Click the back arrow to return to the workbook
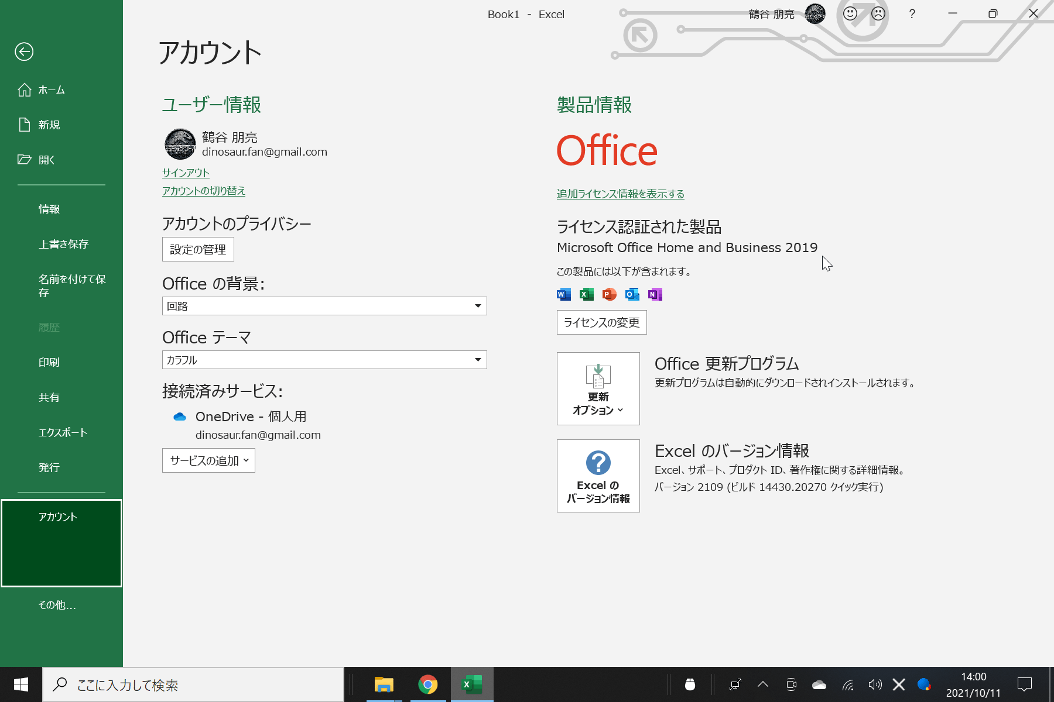The width and height of the screenshot is (1054, 702). (x=24, y=51)
